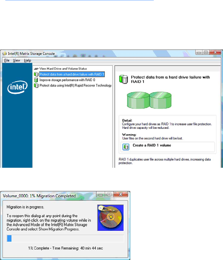
Task: Click the hard disk animation image in migration dialog
Action: click(110, 217)
